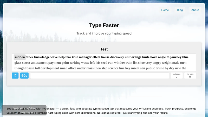This screenshot has height=117, width=208.
Task: Click the word "payment" in the second line
Action: coord(55,63)
